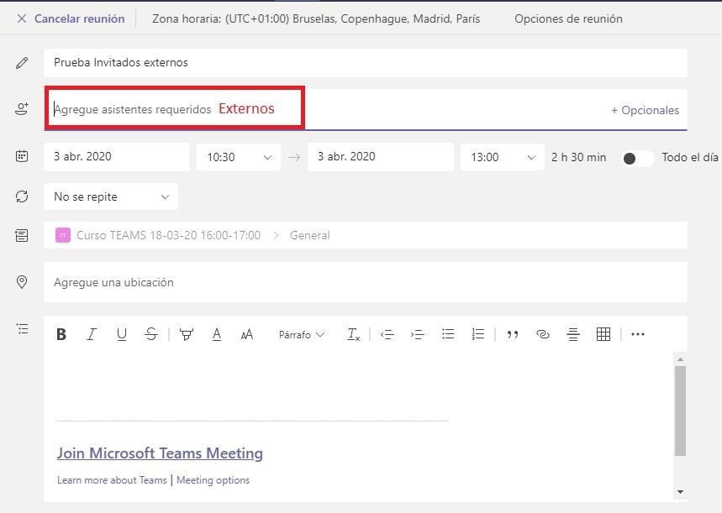Click the Agregue una ubicación field

[x=366, y=282]
